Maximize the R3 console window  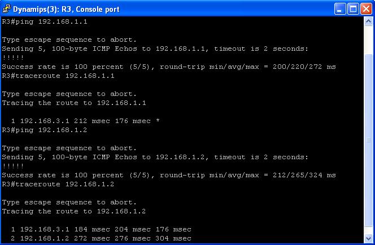tap(353, 9)
